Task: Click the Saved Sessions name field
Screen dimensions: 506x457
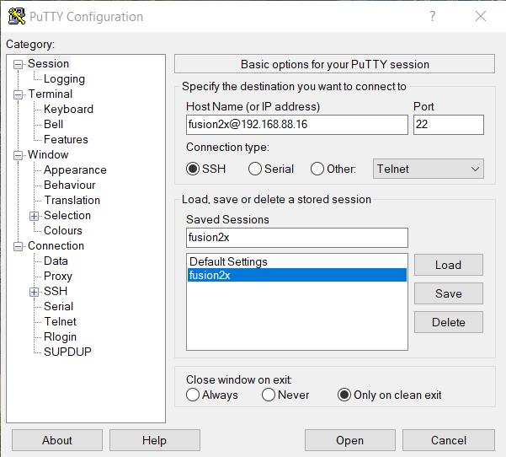Action: tap(297, 238)
